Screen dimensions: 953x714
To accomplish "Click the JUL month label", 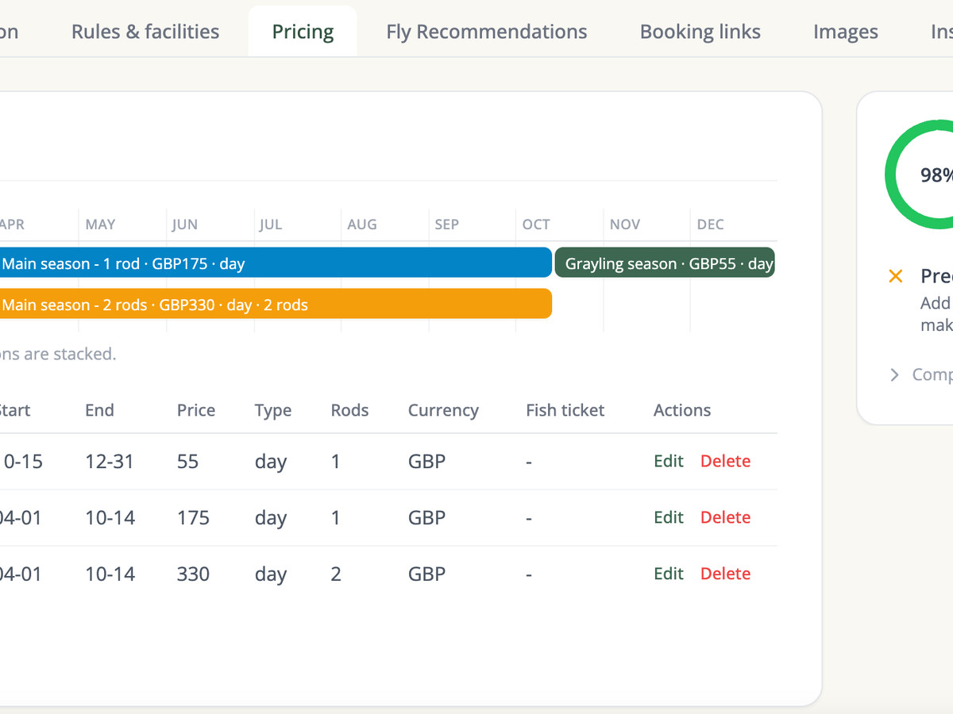I will (x=271, y=225).
